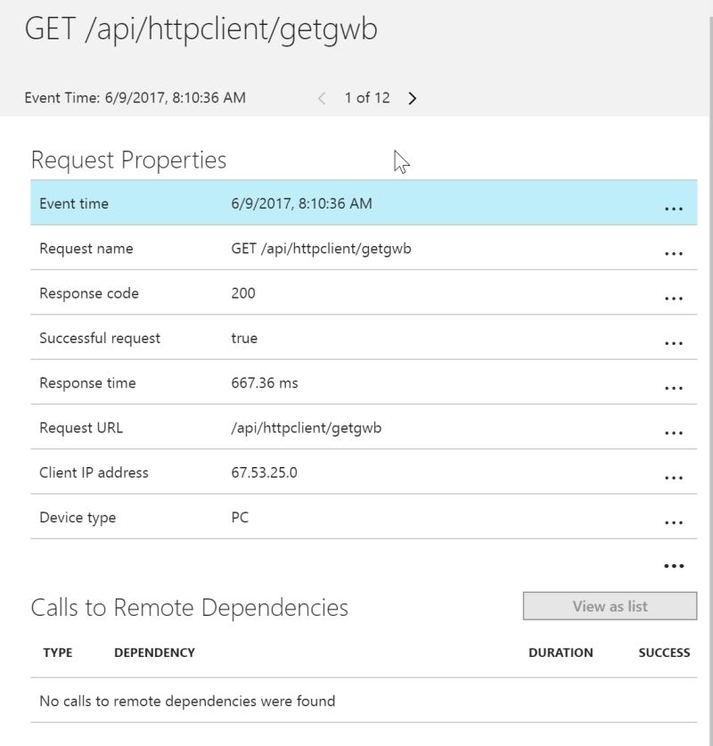The height and width of the screenshot is (746, 713).
Task: Open options menu for Successful request property
Action: pyautogui.click(x=675, y=340)
